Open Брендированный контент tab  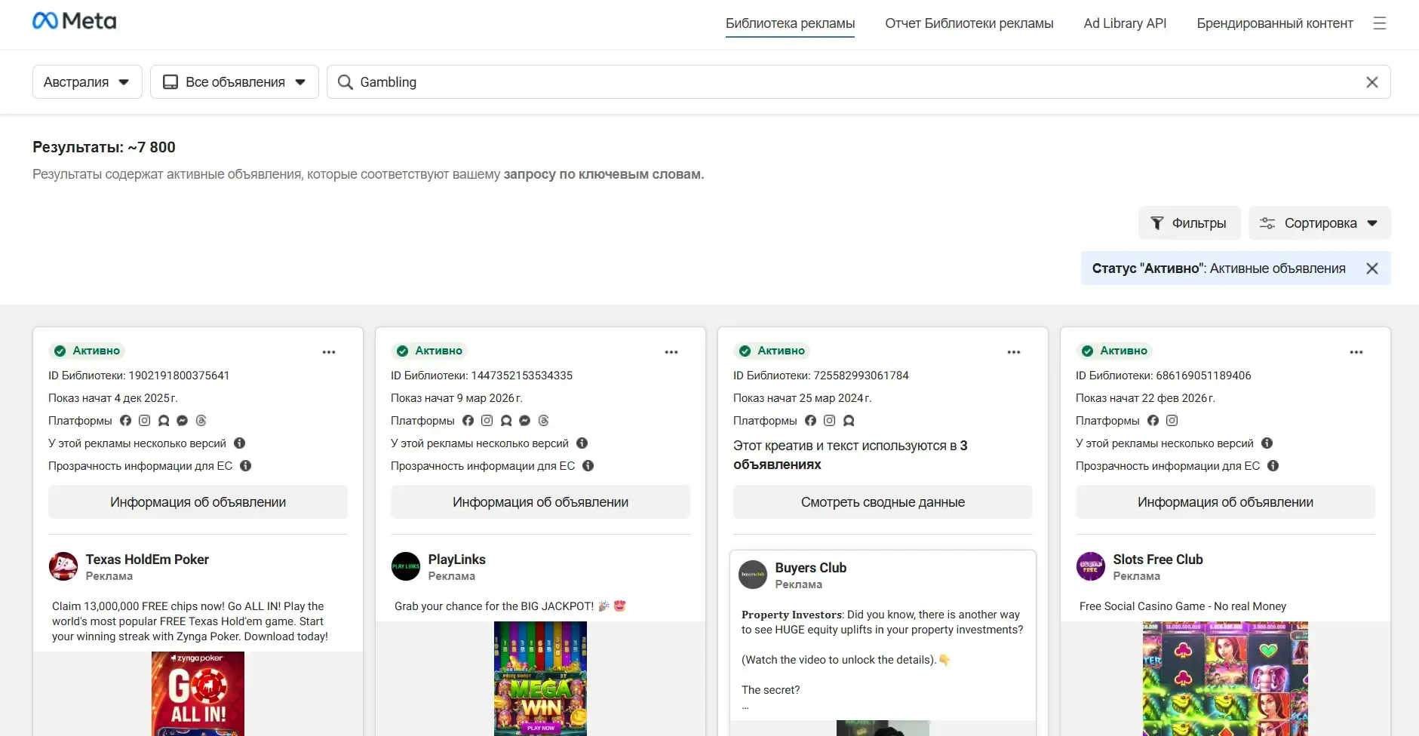[1274, 23]
